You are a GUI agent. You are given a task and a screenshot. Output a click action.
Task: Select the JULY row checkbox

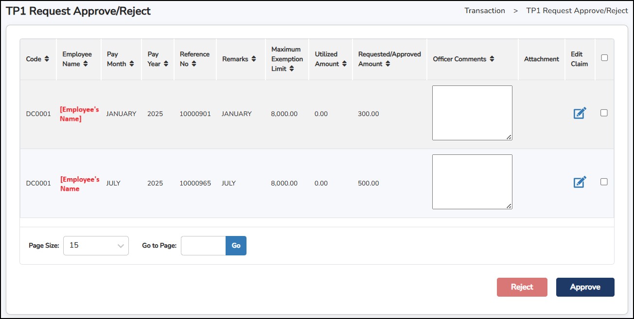[604, 182]
